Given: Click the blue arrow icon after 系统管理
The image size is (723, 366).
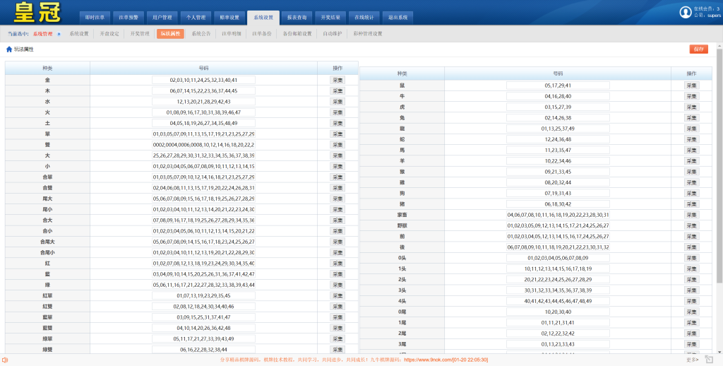Looking at the screenshot, I should [59, 34].
